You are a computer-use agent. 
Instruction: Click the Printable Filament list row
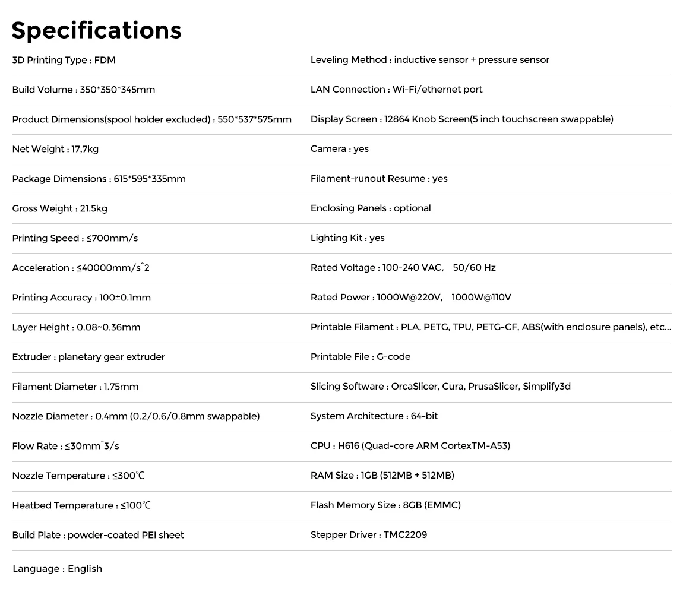(491, 327)
